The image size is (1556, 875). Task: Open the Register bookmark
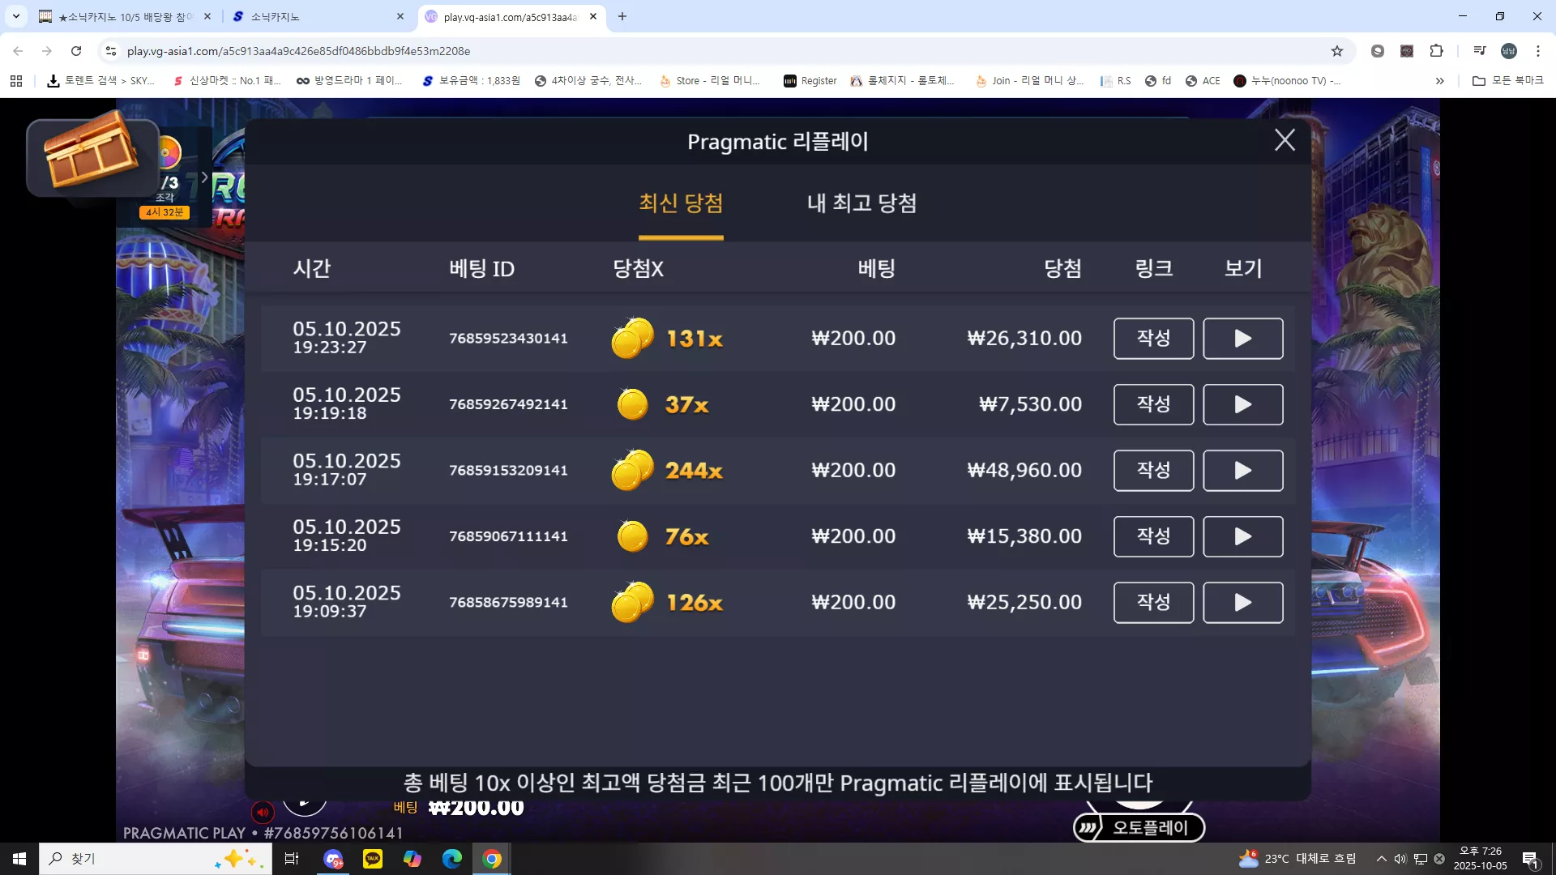[x=810, y=81]
